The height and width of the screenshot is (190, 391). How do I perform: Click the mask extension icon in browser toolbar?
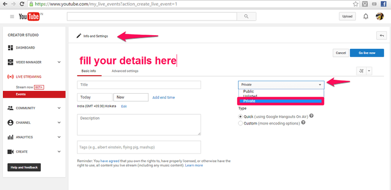365,4
